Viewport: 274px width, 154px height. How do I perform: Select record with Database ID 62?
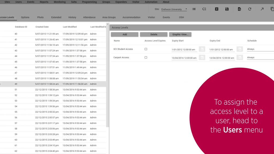point(53,151)
